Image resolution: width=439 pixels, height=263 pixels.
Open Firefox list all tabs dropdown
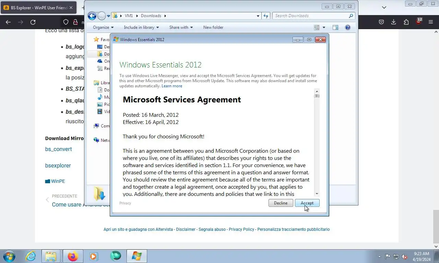click(x=384, y=7)
